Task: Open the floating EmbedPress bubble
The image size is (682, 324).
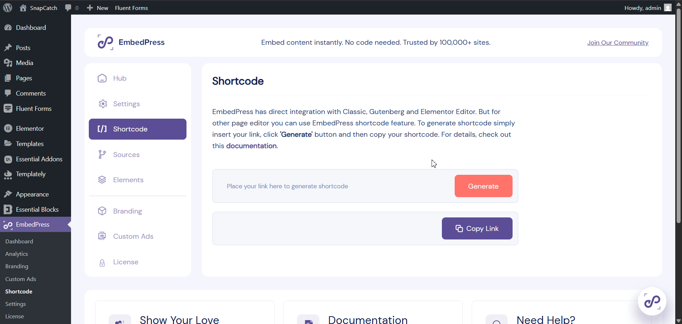Action: [x=653, y=301]
